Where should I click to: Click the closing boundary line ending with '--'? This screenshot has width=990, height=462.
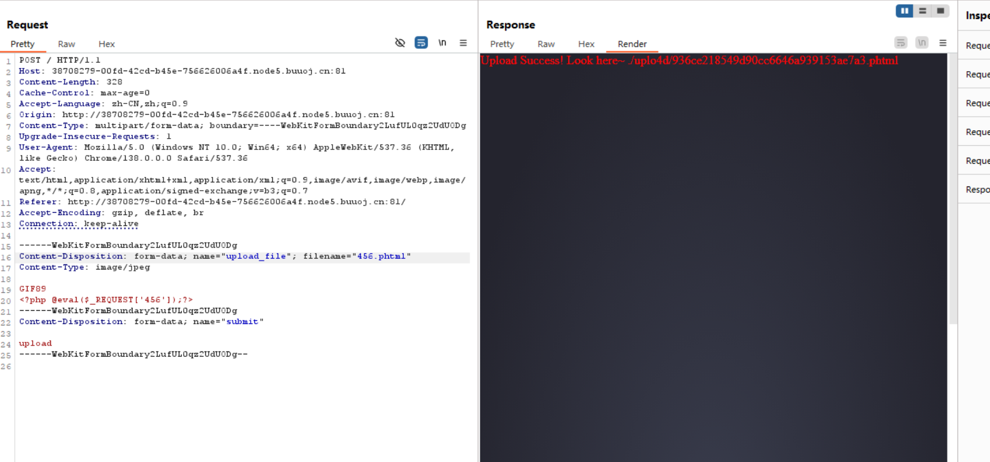[133, 354]
